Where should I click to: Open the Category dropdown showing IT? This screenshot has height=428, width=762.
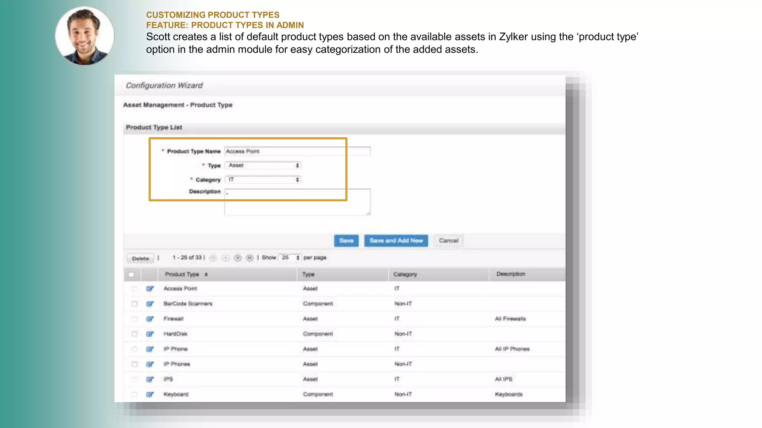pyautogui.click(x=263, y=180)
